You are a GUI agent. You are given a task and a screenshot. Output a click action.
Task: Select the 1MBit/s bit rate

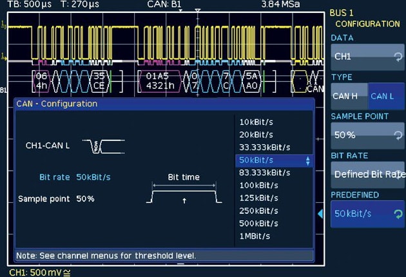(255, 236)
